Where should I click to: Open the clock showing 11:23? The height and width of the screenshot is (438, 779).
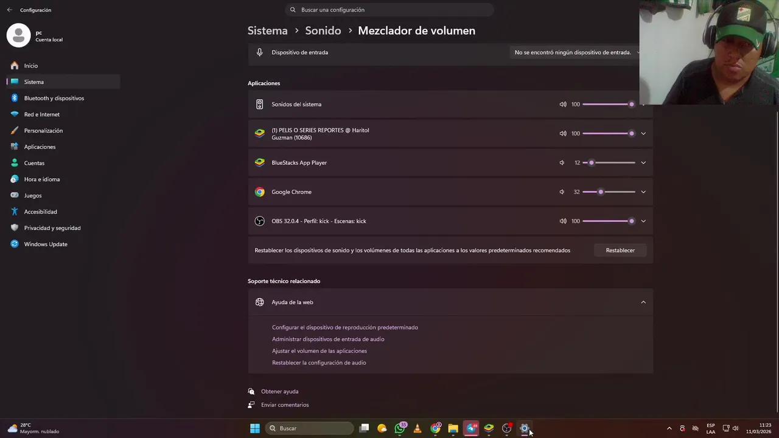[x=759, y=428]
